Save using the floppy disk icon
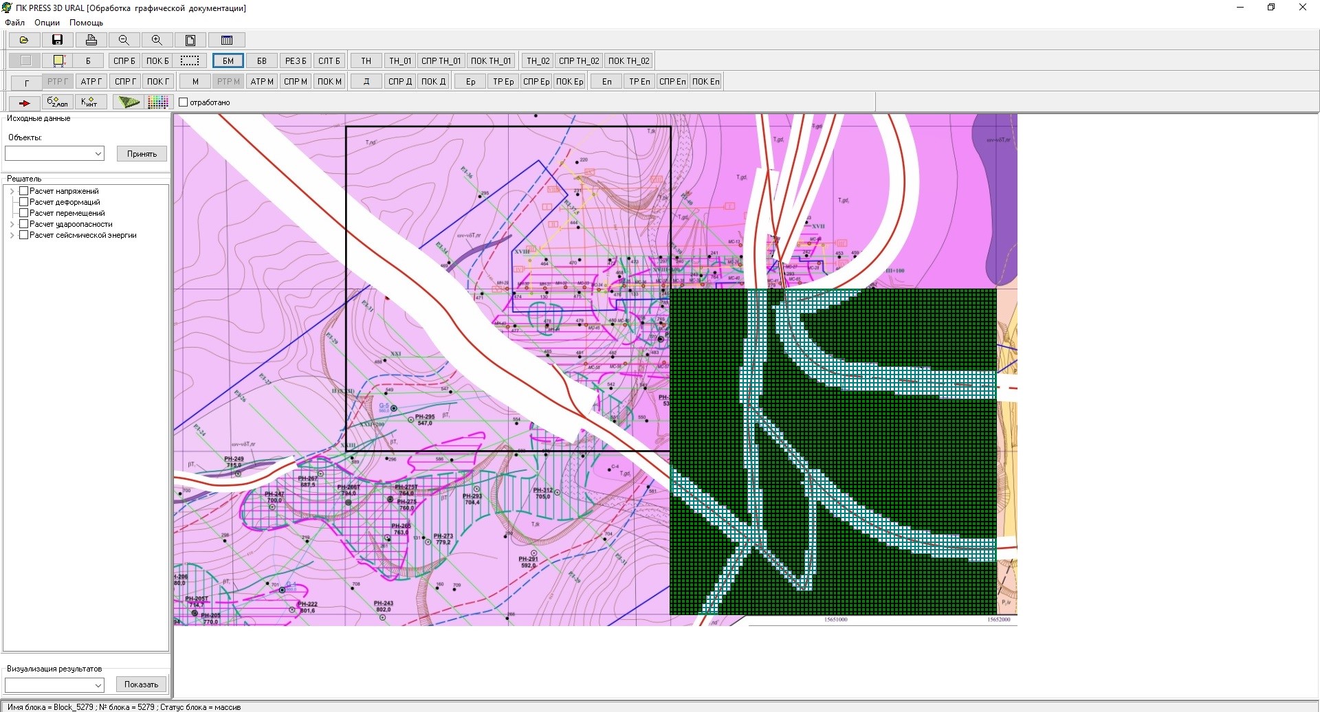This screenshot has height=712, width=1320. 58,40
